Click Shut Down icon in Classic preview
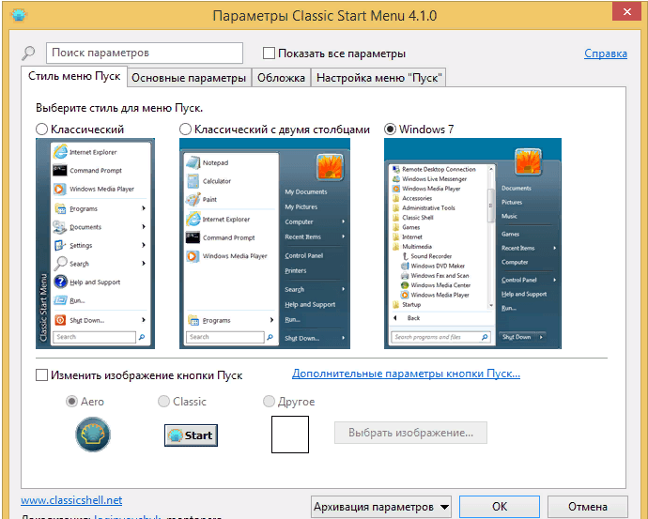 tap(60, 320)
